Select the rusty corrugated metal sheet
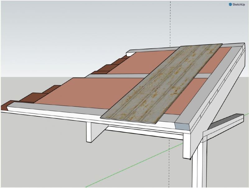The image size is (249, 188). click(x=161, y=84)
